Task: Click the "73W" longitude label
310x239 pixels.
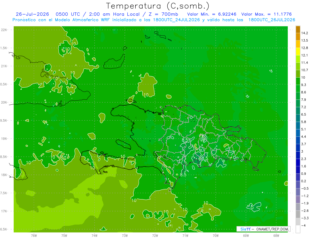Action: (x=125, y=235)
